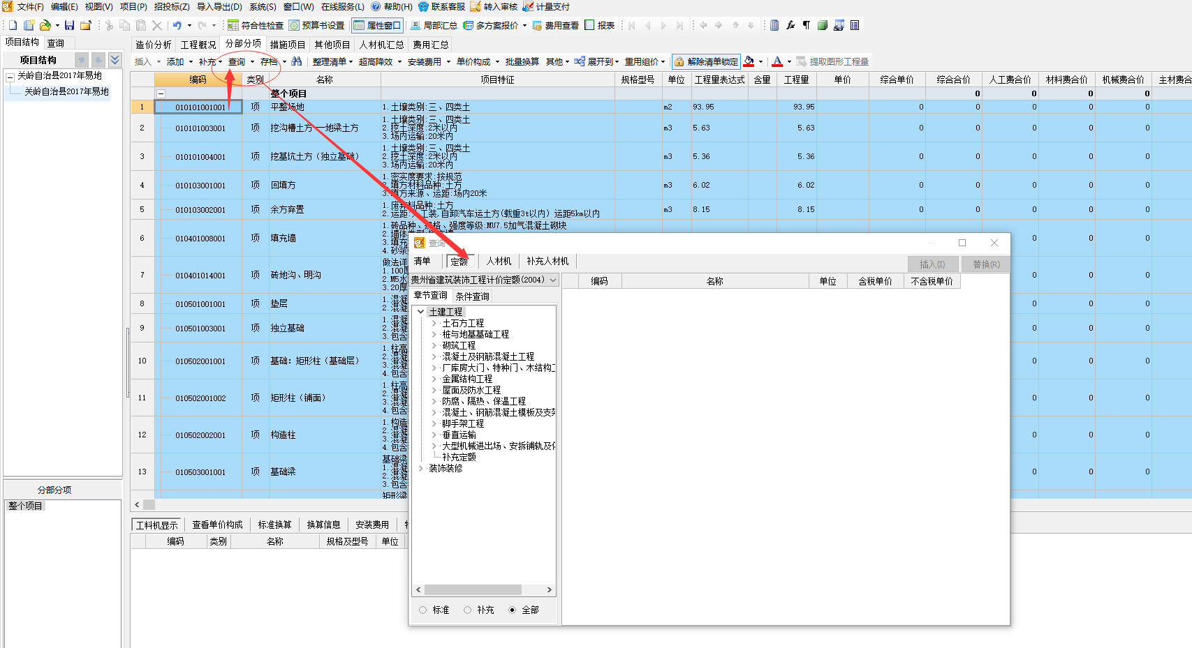Open the calculator icon in the toolbar
Screen dimensions: 1192x648
click(774, 25)
